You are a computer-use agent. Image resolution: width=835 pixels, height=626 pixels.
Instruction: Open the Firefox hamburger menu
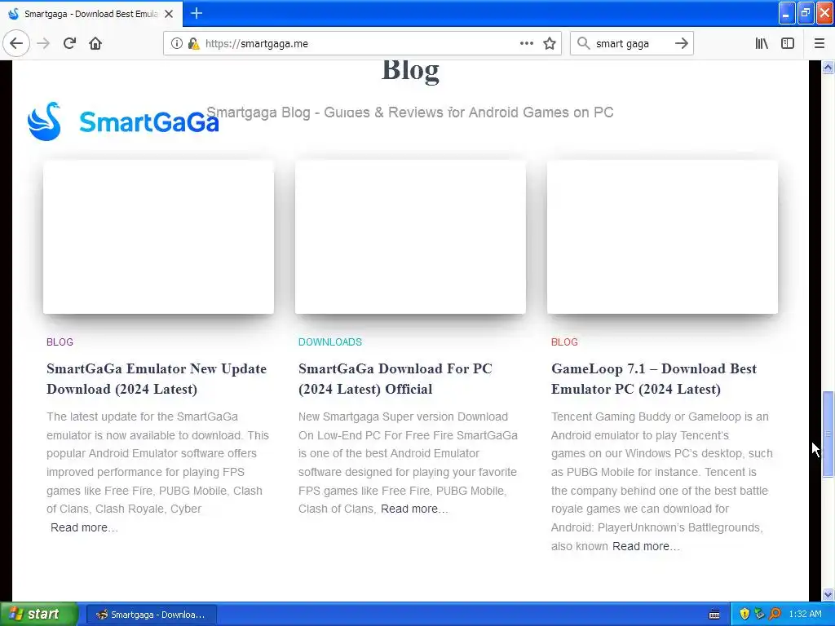pos(820,44)
